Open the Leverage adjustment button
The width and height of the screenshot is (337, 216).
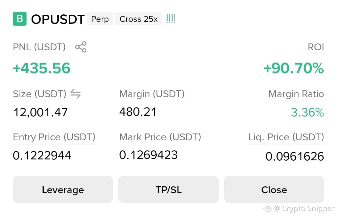click(x=63, y=189)
